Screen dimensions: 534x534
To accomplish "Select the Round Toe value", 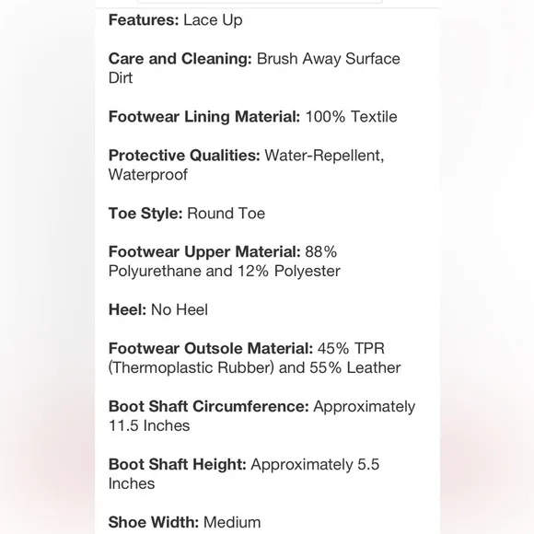I will [226, 214].
